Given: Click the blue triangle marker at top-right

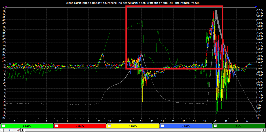Looking at the screenshot, I should (x=256, y=6).
